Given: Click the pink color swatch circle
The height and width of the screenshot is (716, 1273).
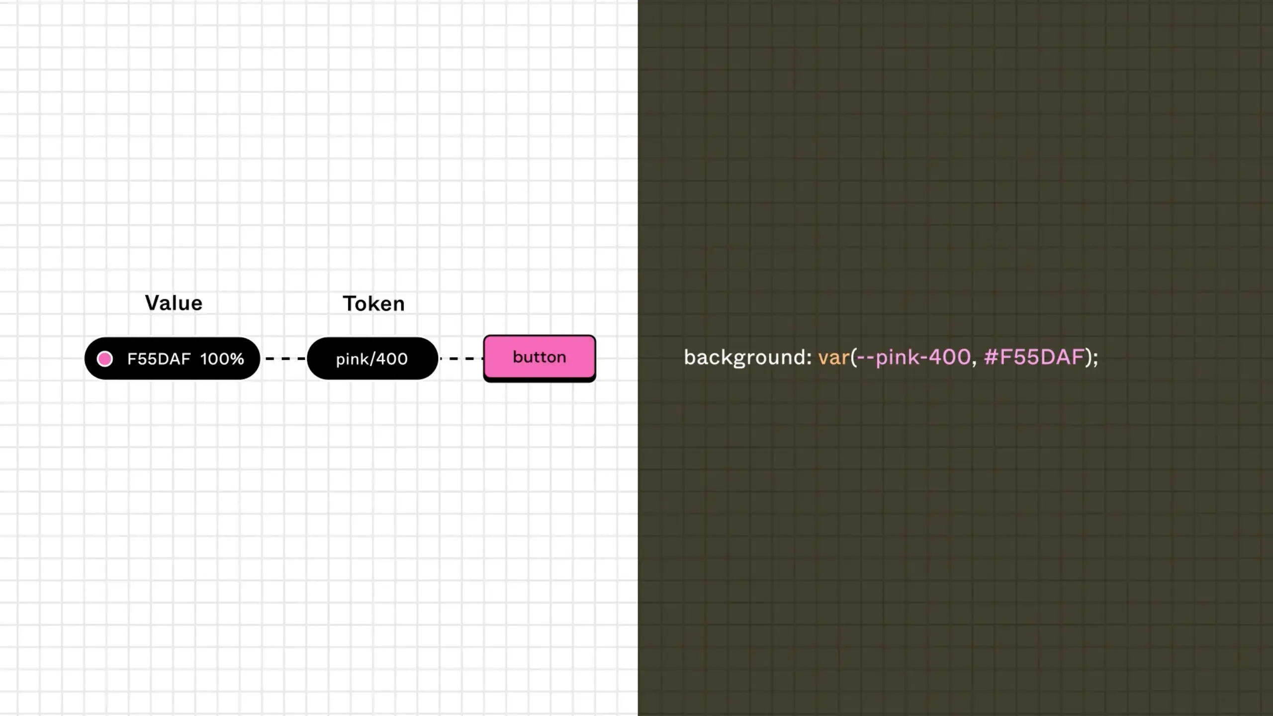Looking at the screenshot, I should pyautogui.click(x=104, y=358).
